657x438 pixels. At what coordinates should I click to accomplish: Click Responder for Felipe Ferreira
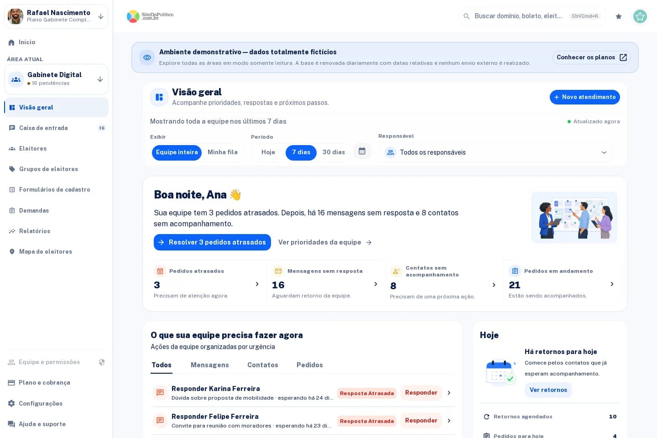421,421
